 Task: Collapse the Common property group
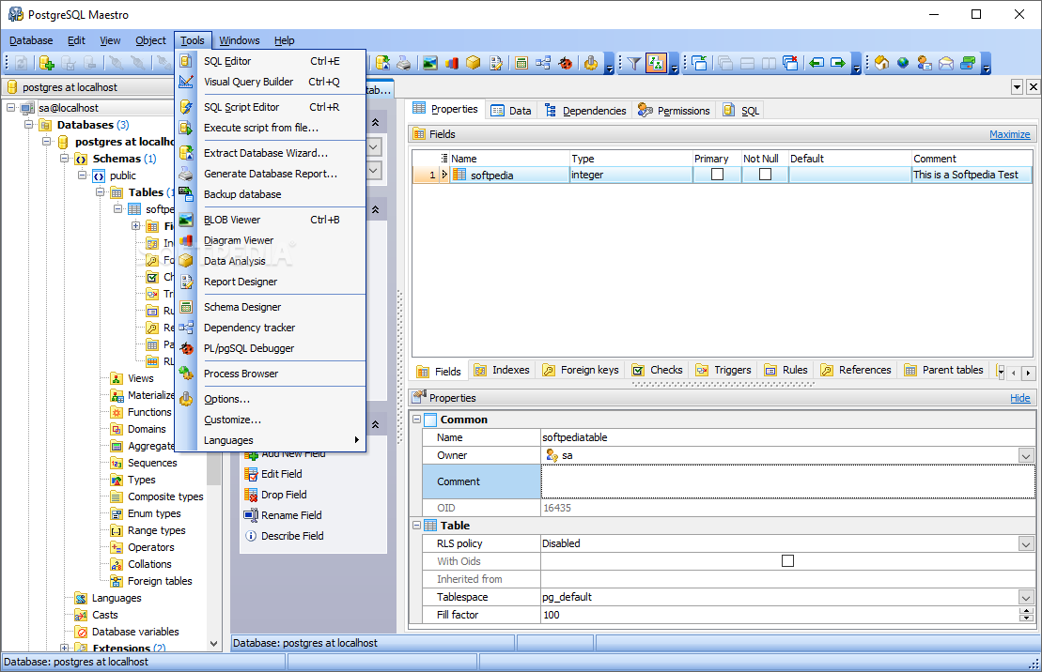pyautogui.click(x=416, y=420)
